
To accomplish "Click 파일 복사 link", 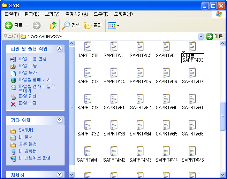I will 28,72.
